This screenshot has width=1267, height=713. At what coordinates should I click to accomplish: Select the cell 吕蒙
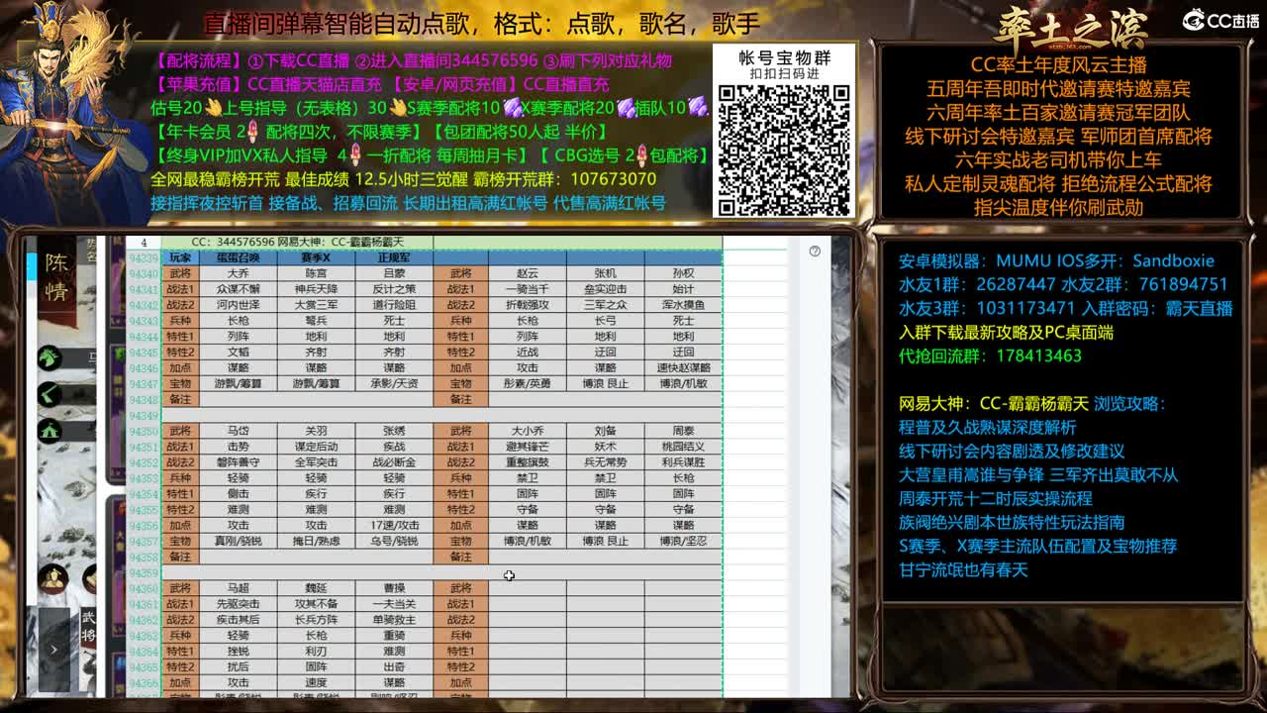pyautogui.click(x=394, y=273)
